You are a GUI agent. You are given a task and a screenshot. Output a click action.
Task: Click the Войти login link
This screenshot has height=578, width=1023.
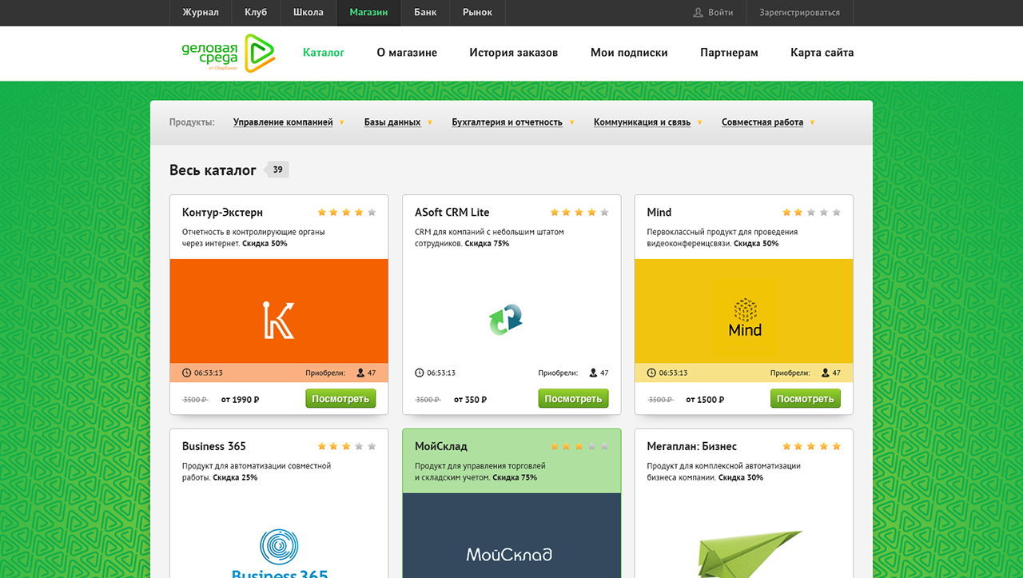(x=720, y=13)
